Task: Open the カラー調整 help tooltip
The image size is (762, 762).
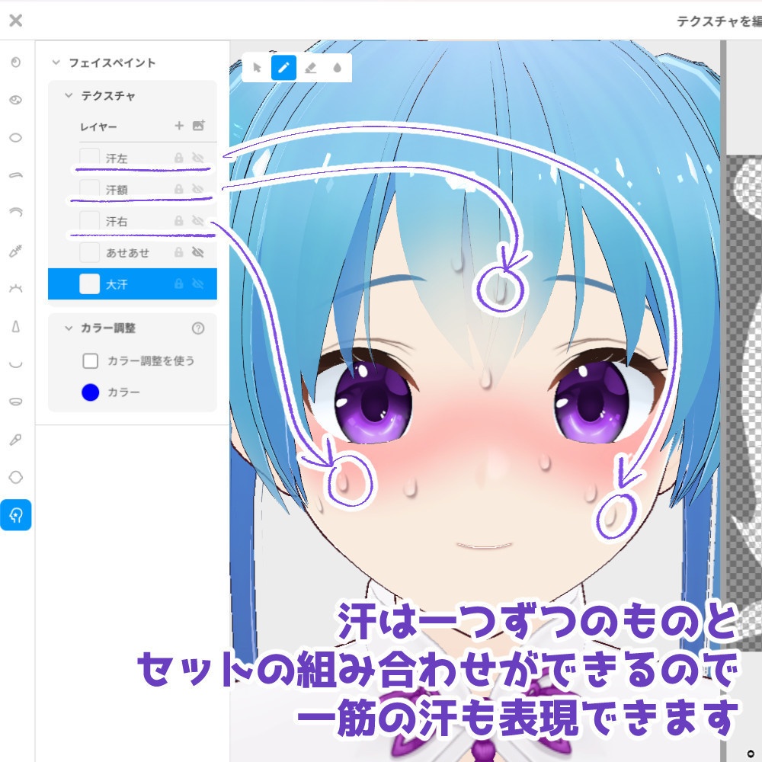Action: tap(199, 328)
